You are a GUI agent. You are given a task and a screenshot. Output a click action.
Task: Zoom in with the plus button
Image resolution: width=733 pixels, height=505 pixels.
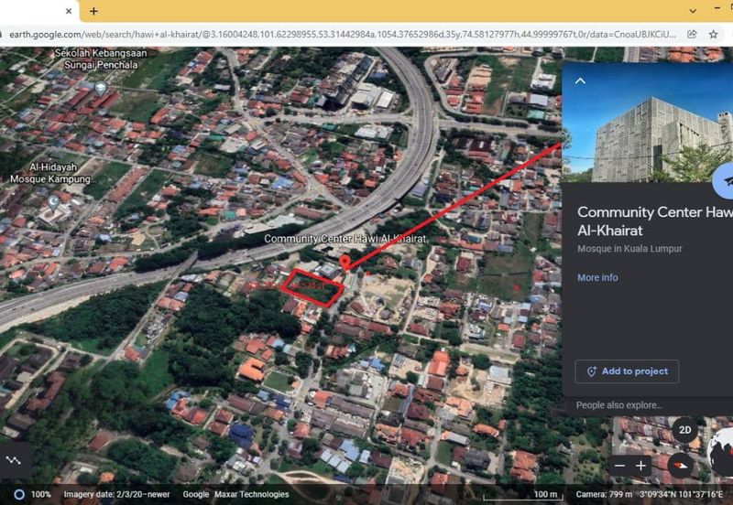click(x=641, y=466)
